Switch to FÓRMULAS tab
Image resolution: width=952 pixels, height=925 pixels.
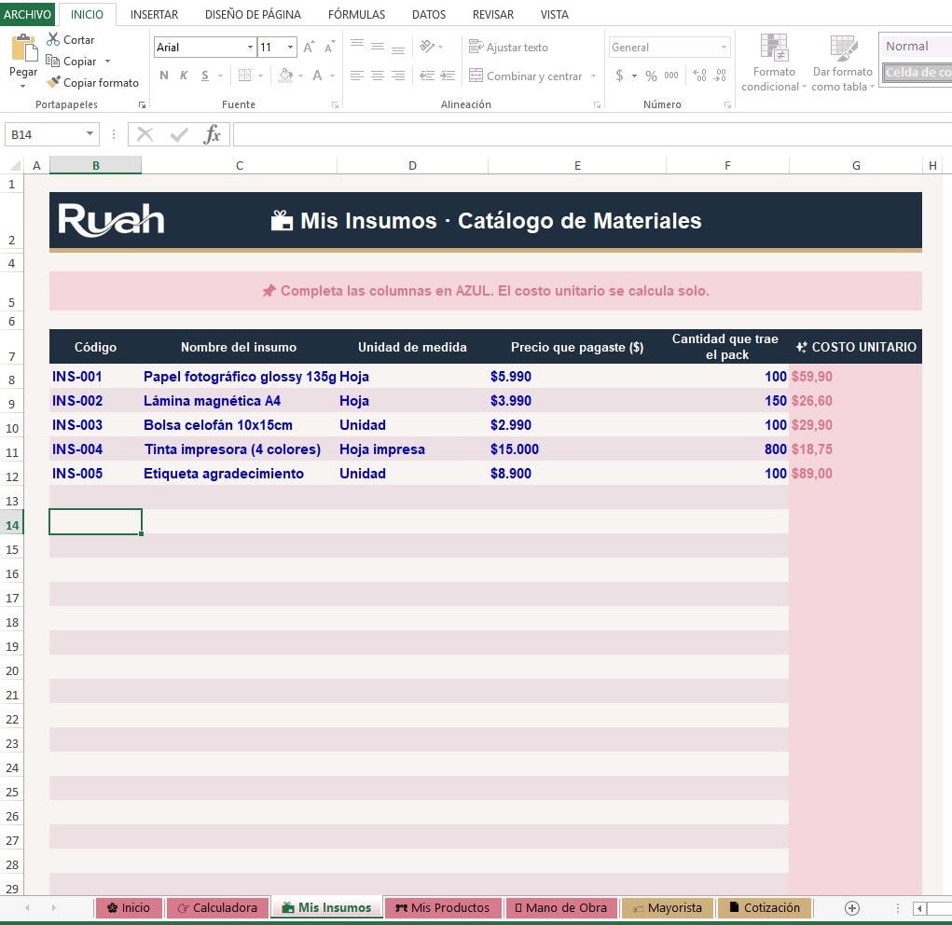click(356, 15)
